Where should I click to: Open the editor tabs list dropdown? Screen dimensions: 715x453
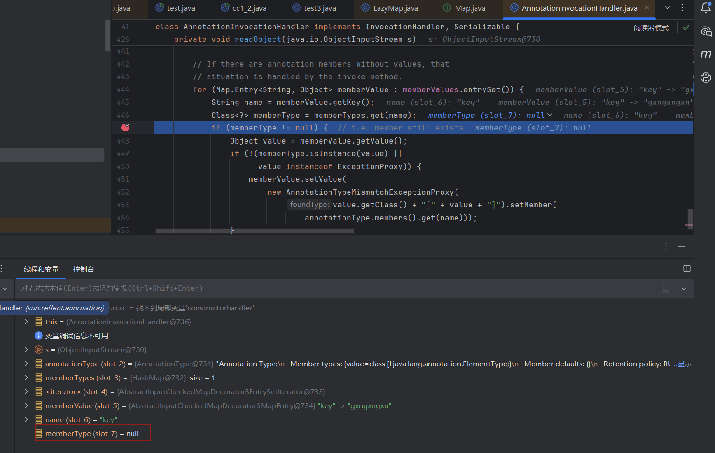667,8
